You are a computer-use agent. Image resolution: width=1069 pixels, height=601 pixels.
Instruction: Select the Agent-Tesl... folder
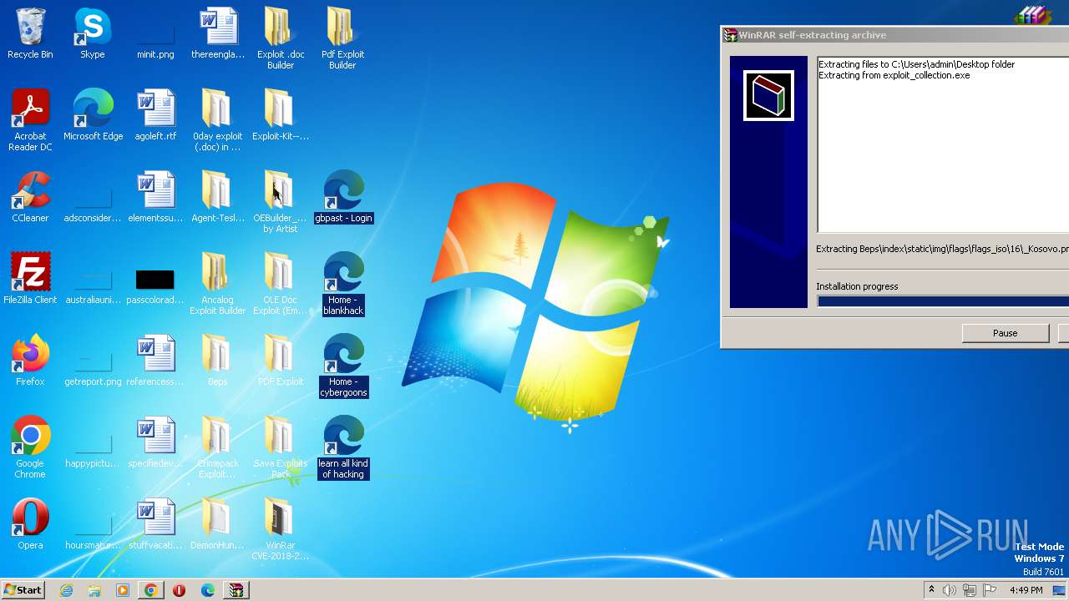[217, 198]
